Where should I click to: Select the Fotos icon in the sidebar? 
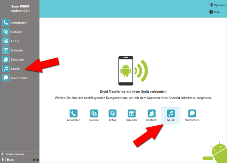tap(6, 41)
